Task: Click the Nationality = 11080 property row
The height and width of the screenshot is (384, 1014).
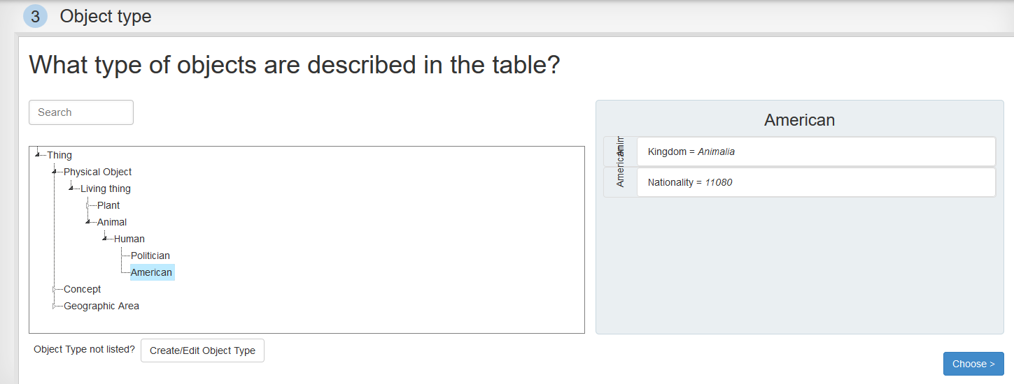Action: [816, 182]
